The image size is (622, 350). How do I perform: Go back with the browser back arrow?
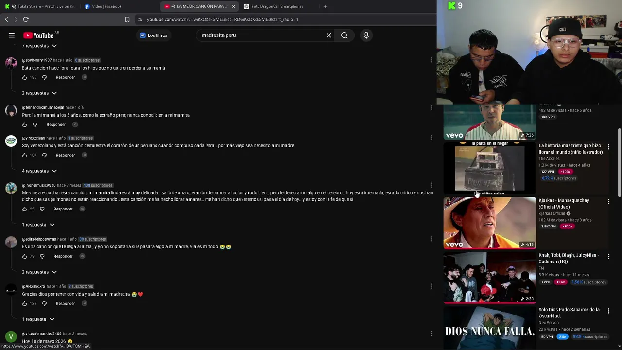point(6,19)
